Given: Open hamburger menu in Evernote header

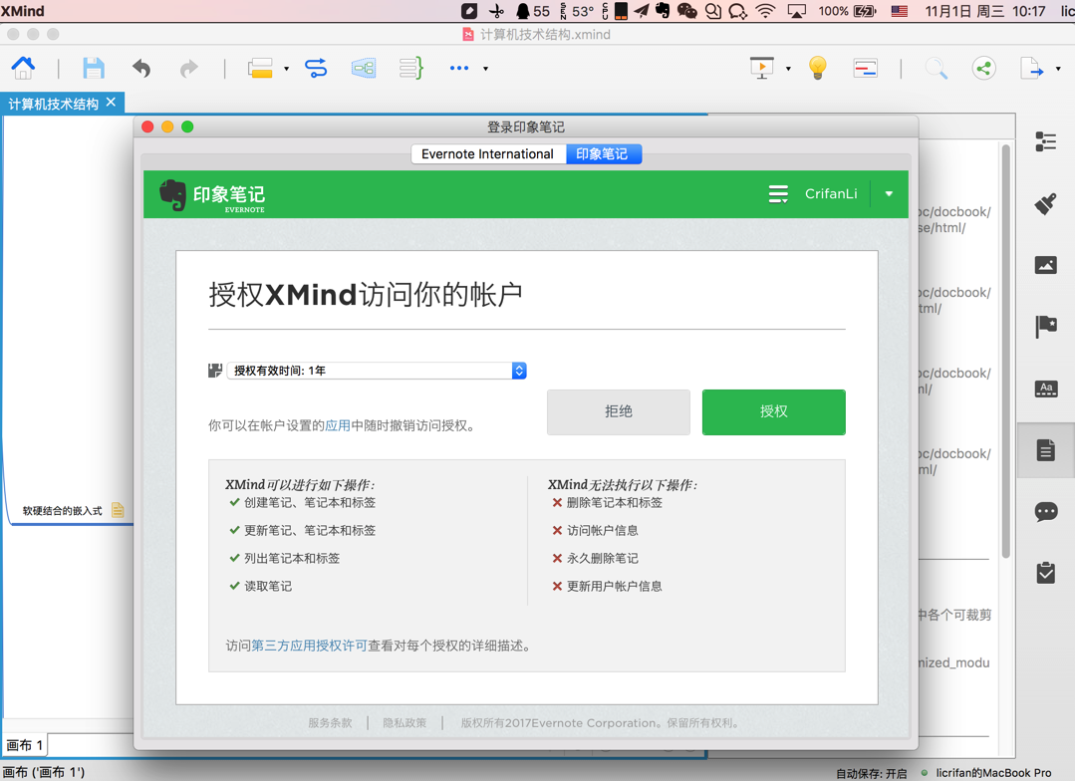Looking at the screenshot, I should click(778, 194).
